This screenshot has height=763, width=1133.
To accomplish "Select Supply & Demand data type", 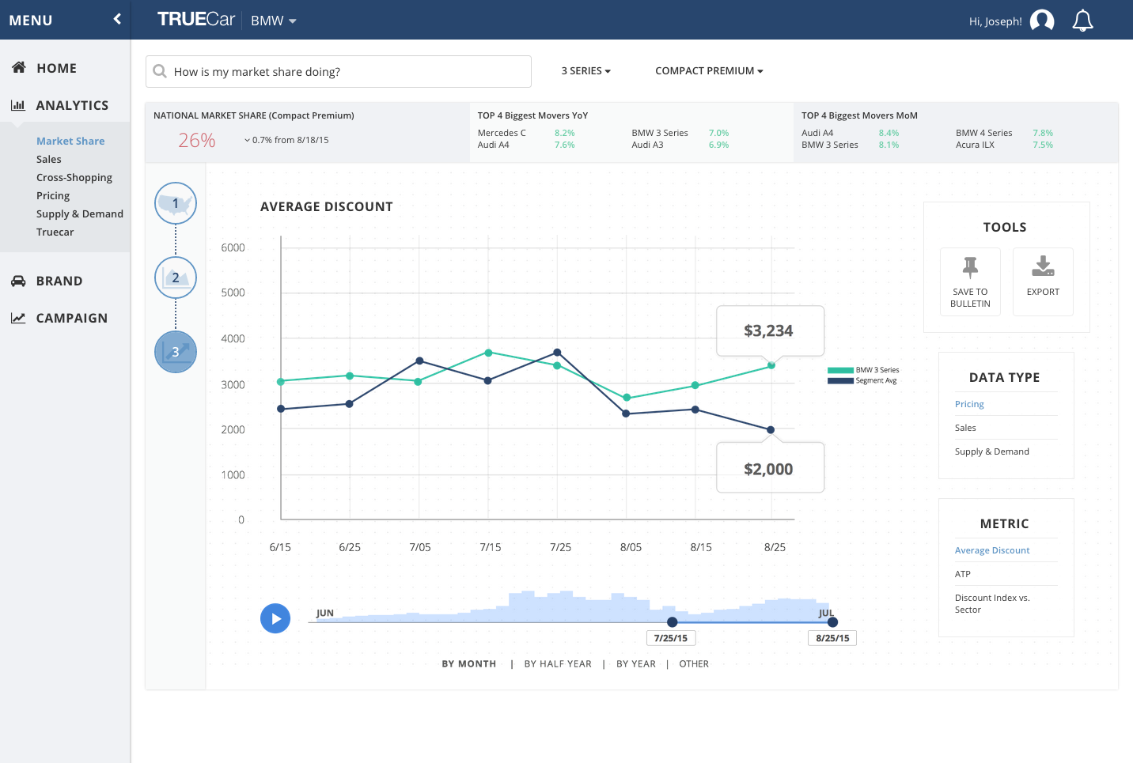I will pos(992,451).
